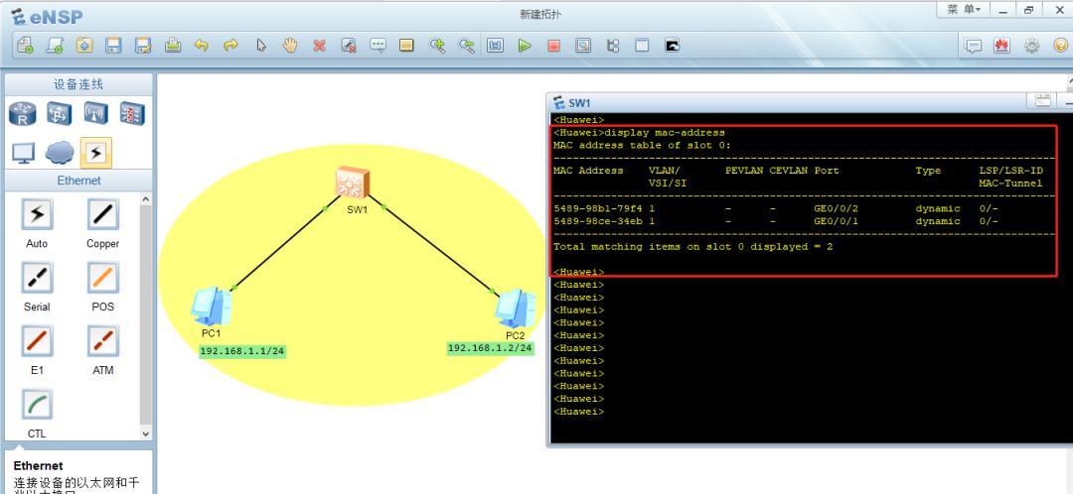Open the grid display toolbar icon

tap(642, 46)
